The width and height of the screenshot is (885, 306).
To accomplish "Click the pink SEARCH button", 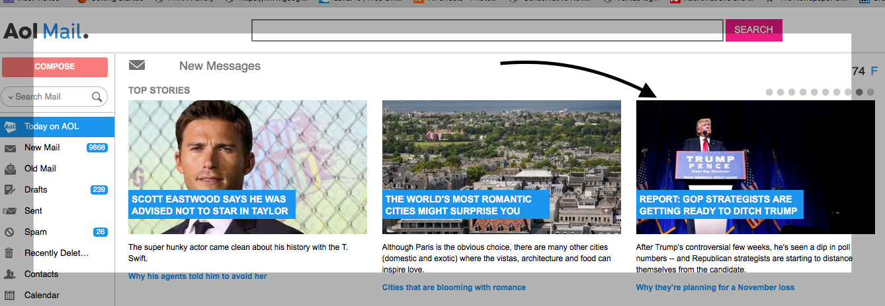I will (x=754, y=30).
